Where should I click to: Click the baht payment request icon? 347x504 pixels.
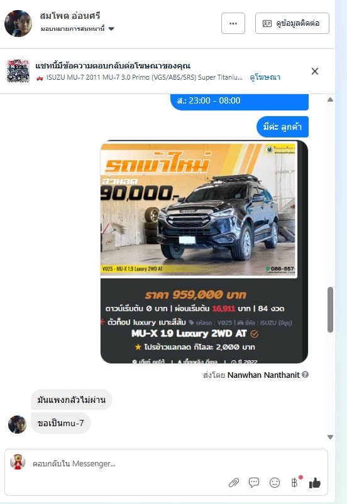[x=295, y=483]
